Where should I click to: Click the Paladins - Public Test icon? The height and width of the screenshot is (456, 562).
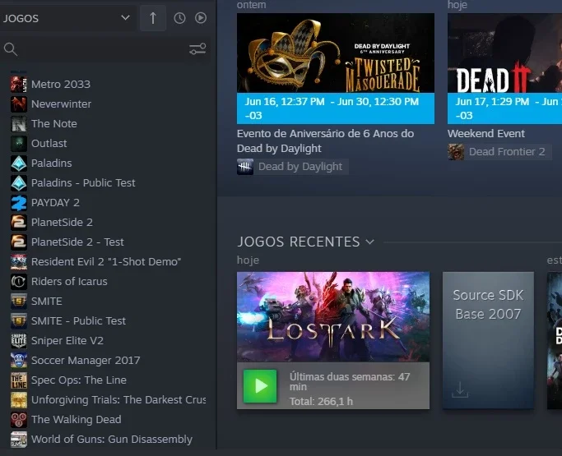click(x=19, y=183)
